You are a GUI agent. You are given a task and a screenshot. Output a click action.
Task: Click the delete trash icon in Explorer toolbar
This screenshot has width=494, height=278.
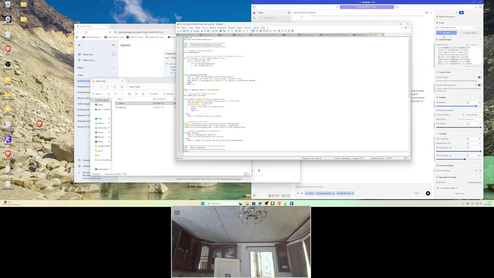pos(143,94)
